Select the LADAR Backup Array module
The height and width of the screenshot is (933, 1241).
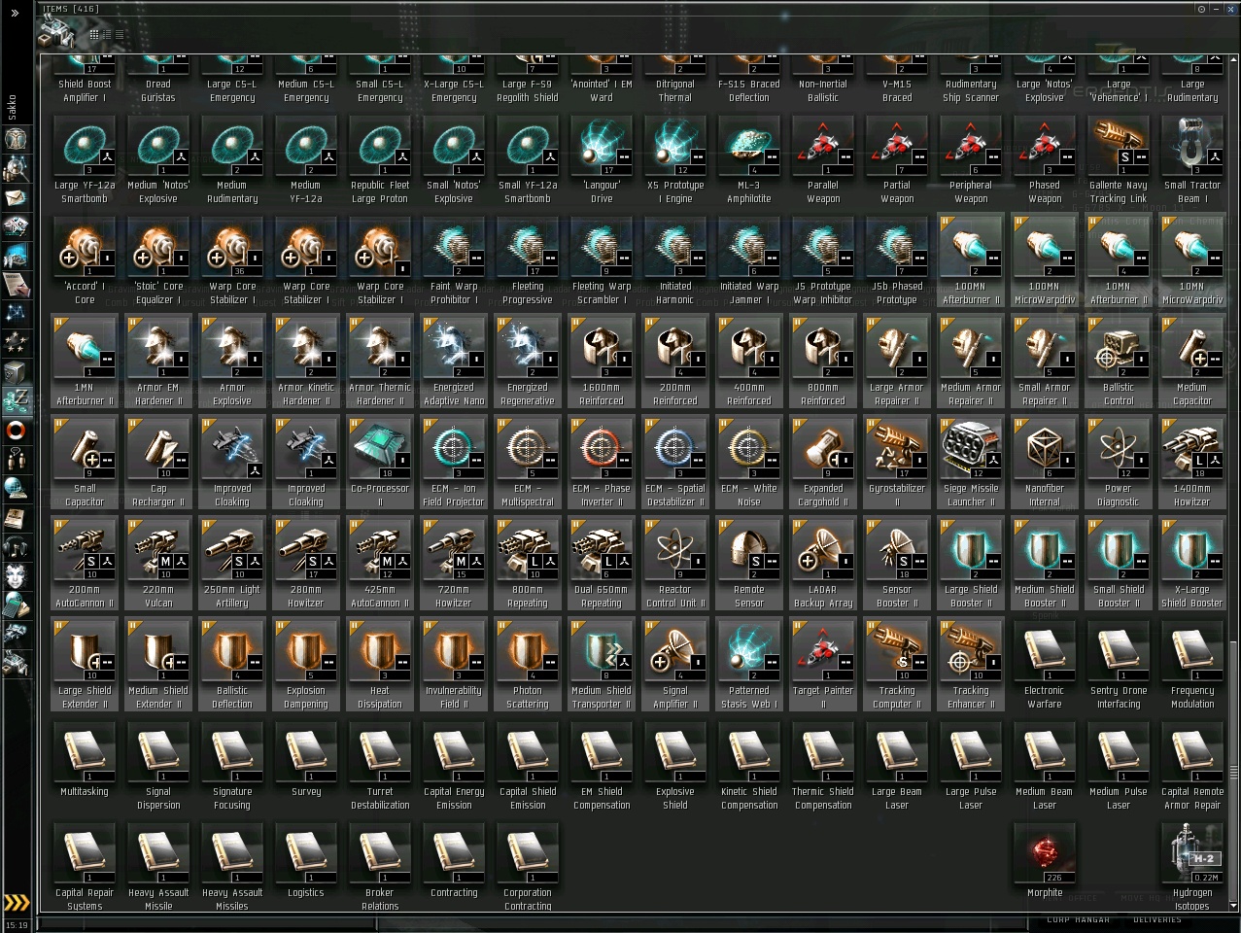click(823, 564)
